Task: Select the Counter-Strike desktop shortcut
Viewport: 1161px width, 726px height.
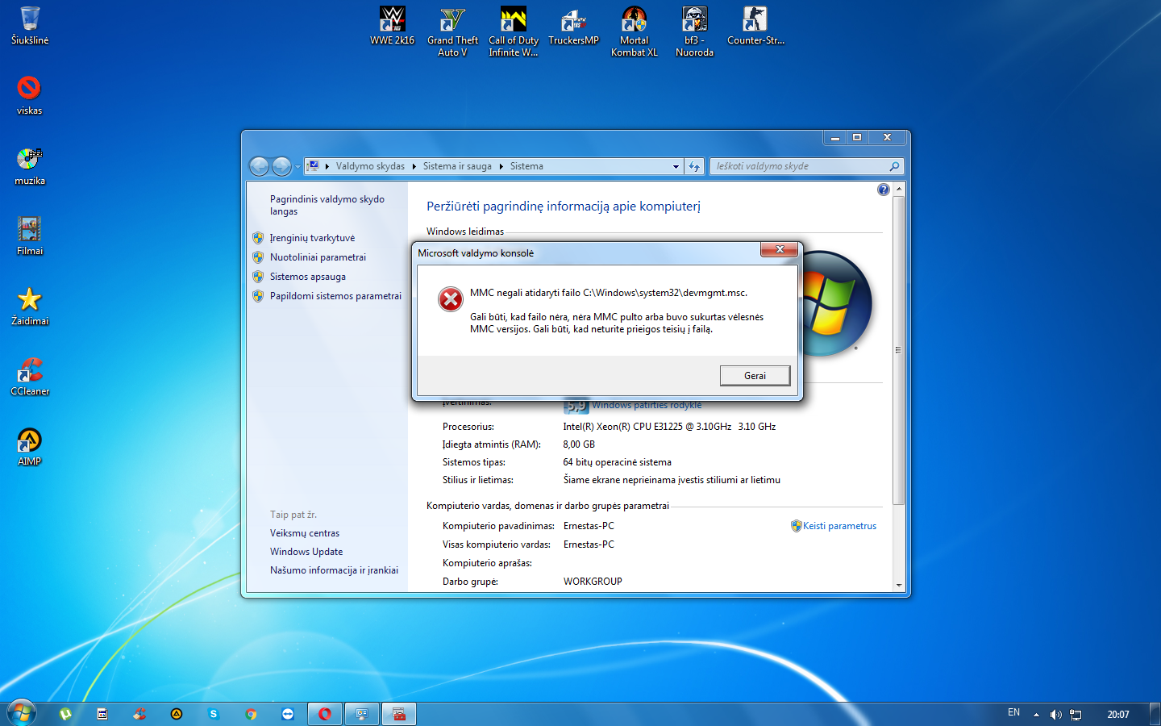Action: tap(755, 25)
